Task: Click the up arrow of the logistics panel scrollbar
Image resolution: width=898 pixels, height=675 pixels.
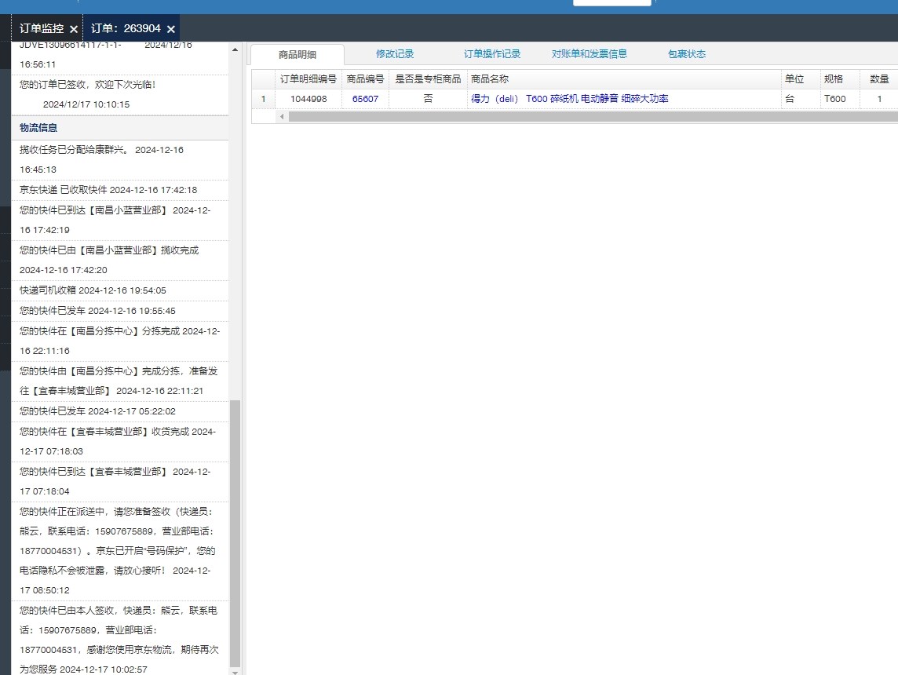Action: pyautogui.click(x=235, y=49)
